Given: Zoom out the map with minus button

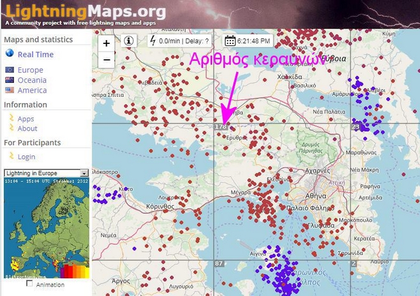Looking at the screenshot, I should pos(106,60).
